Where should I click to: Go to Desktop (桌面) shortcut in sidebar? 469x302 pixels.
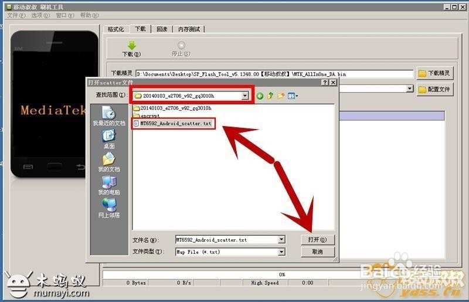click(x=109, y=139)
